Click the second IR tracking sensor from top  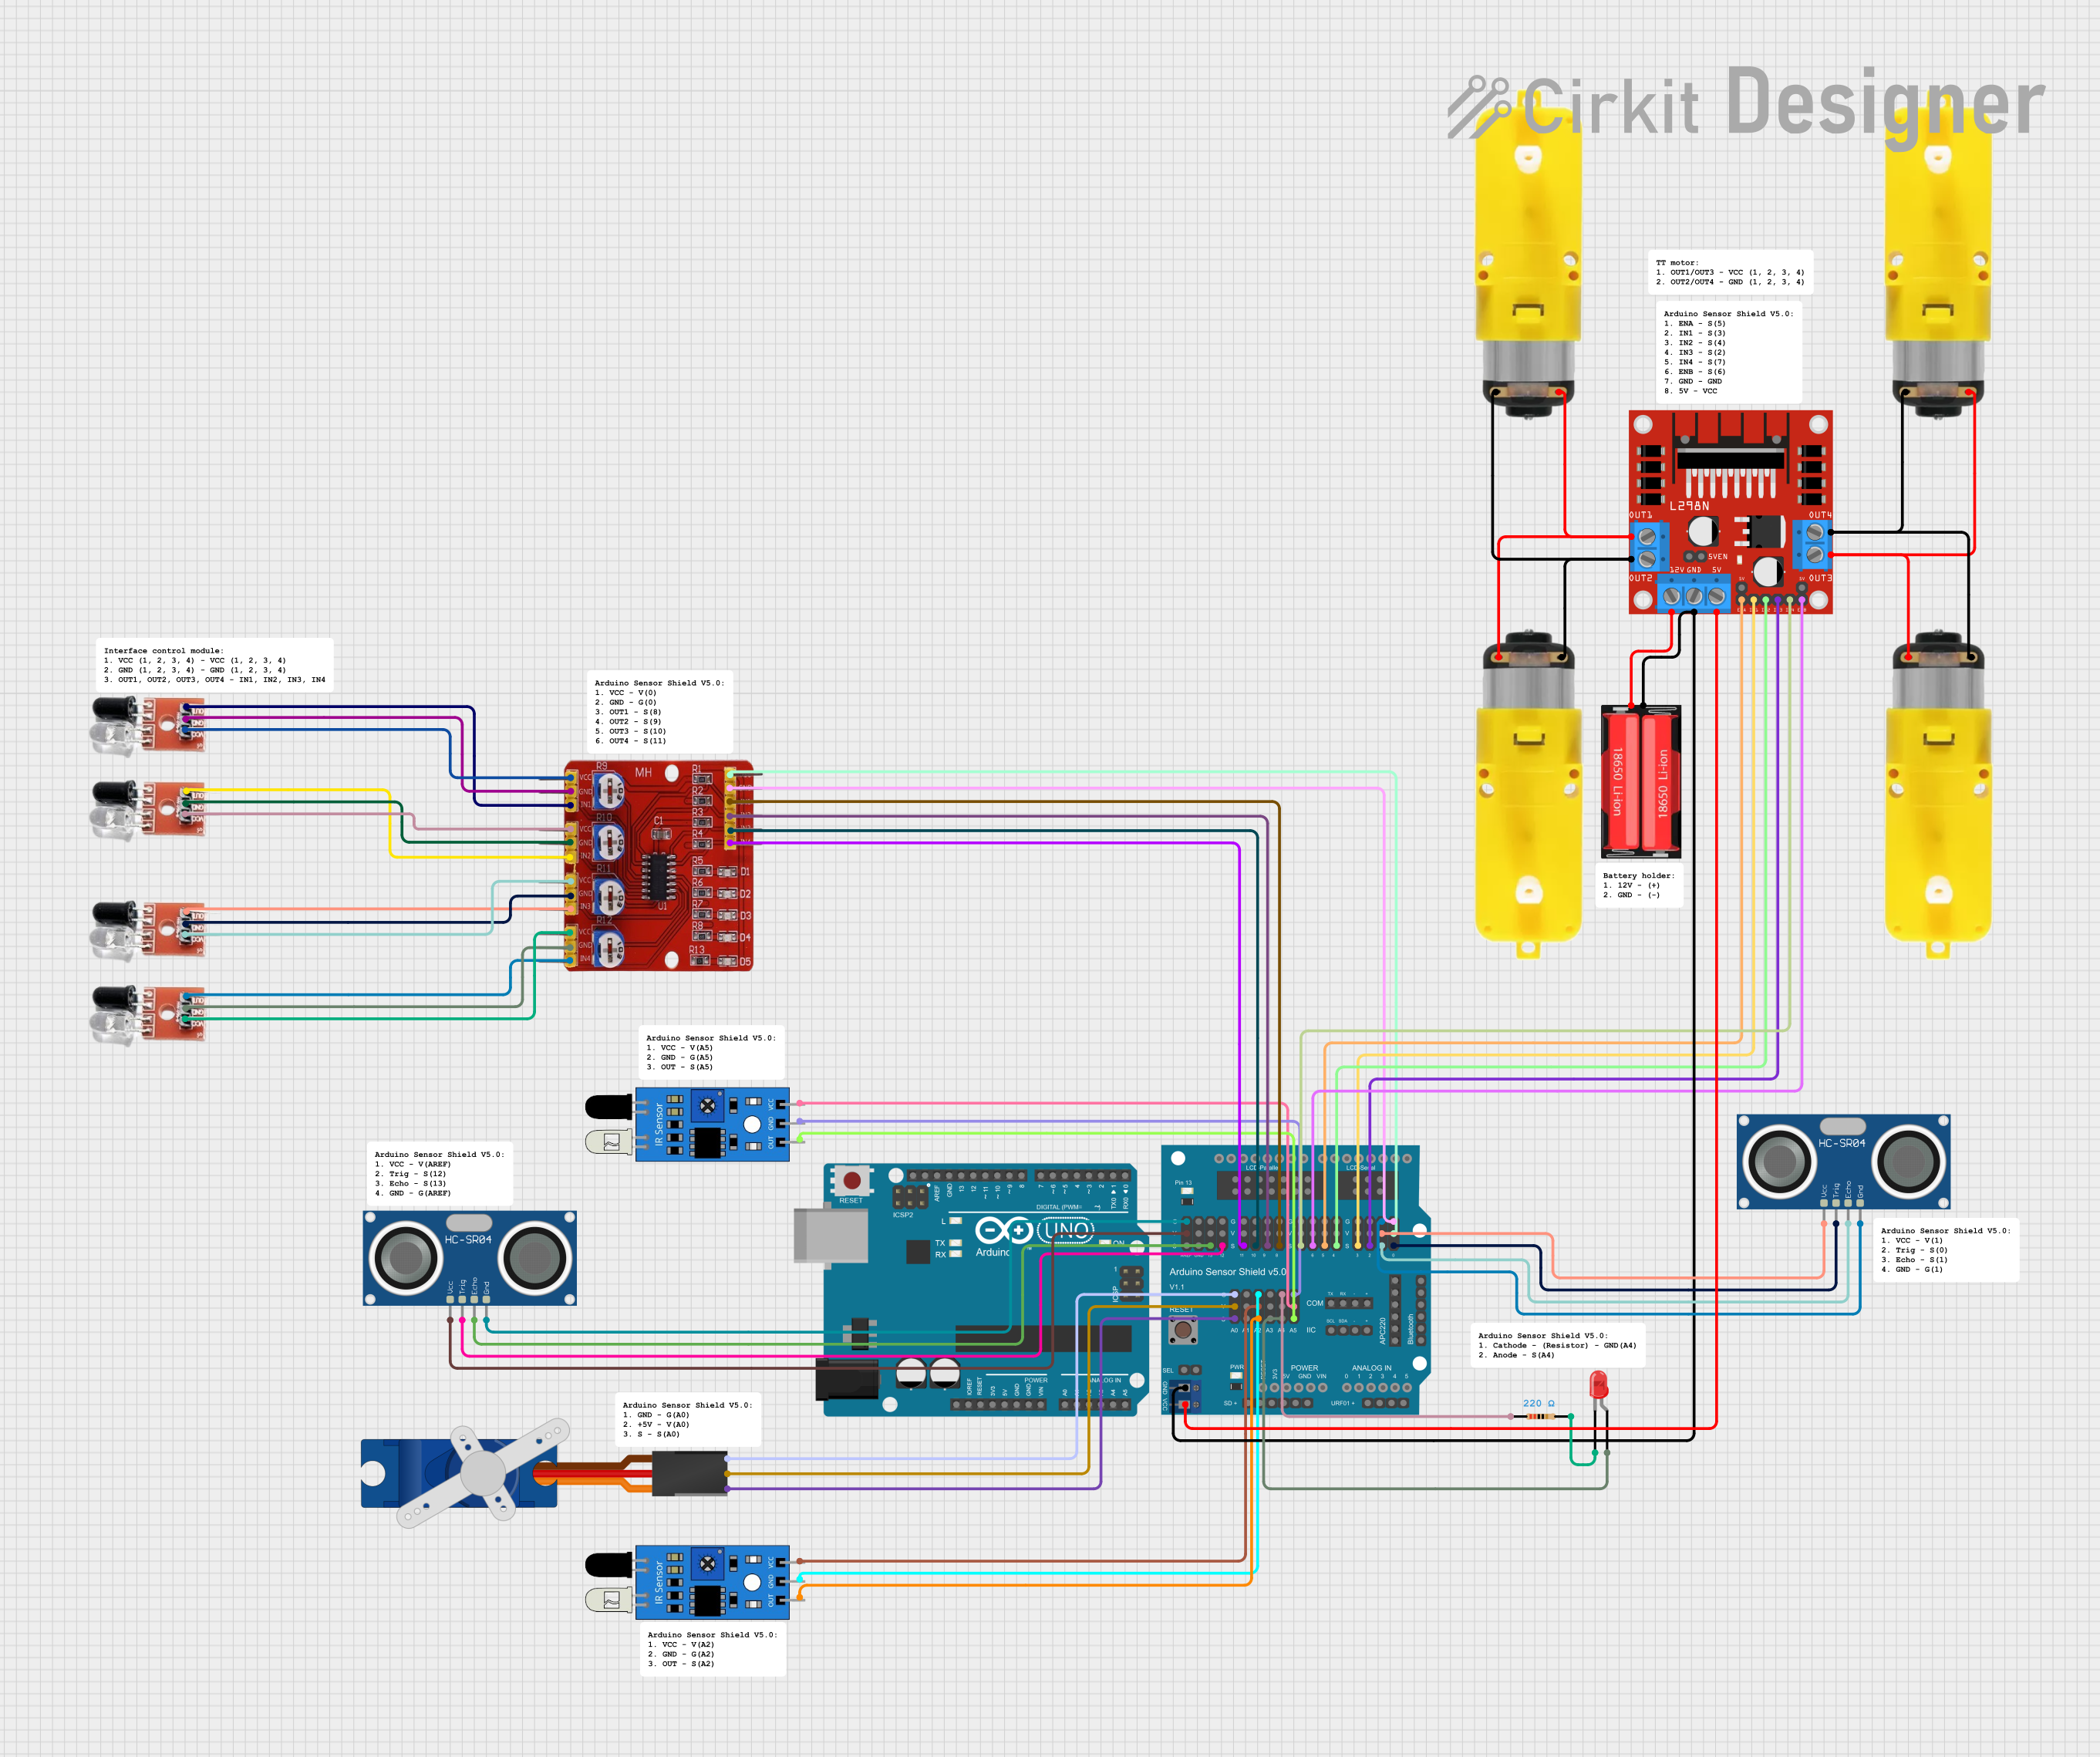(x=148, y=809)
